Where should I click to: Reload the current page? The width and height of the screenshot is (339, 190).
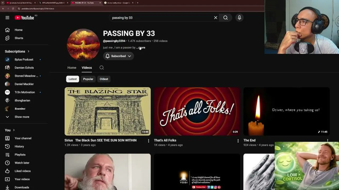pos(13,9)
